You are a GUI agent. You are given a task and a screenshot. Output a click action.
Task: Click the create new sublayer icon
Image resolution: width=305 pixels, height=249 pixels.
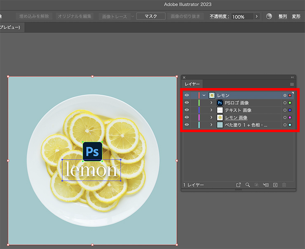(x=266, y=185)
